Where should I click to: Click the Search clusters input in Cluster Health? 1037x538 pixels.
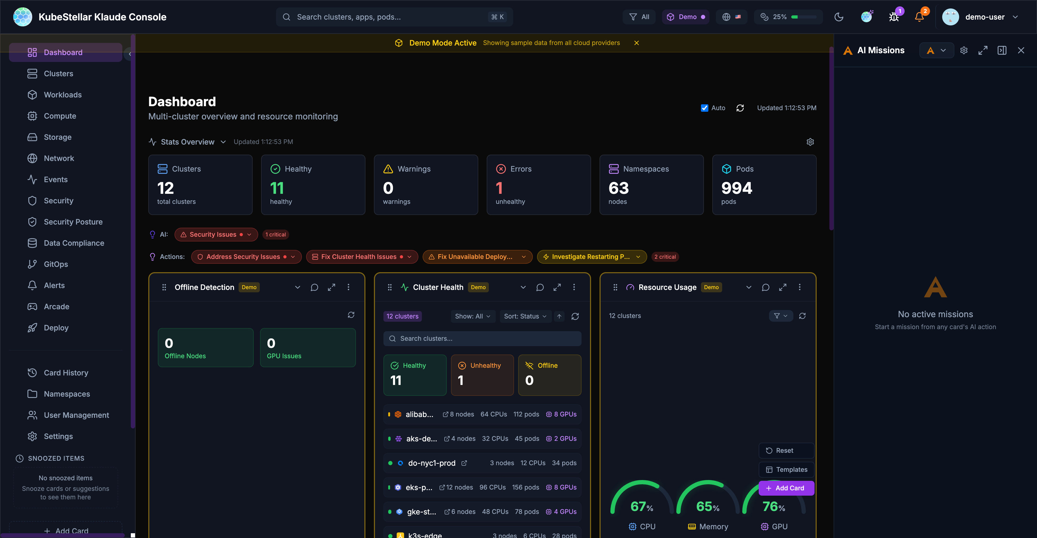click(482, 338)
